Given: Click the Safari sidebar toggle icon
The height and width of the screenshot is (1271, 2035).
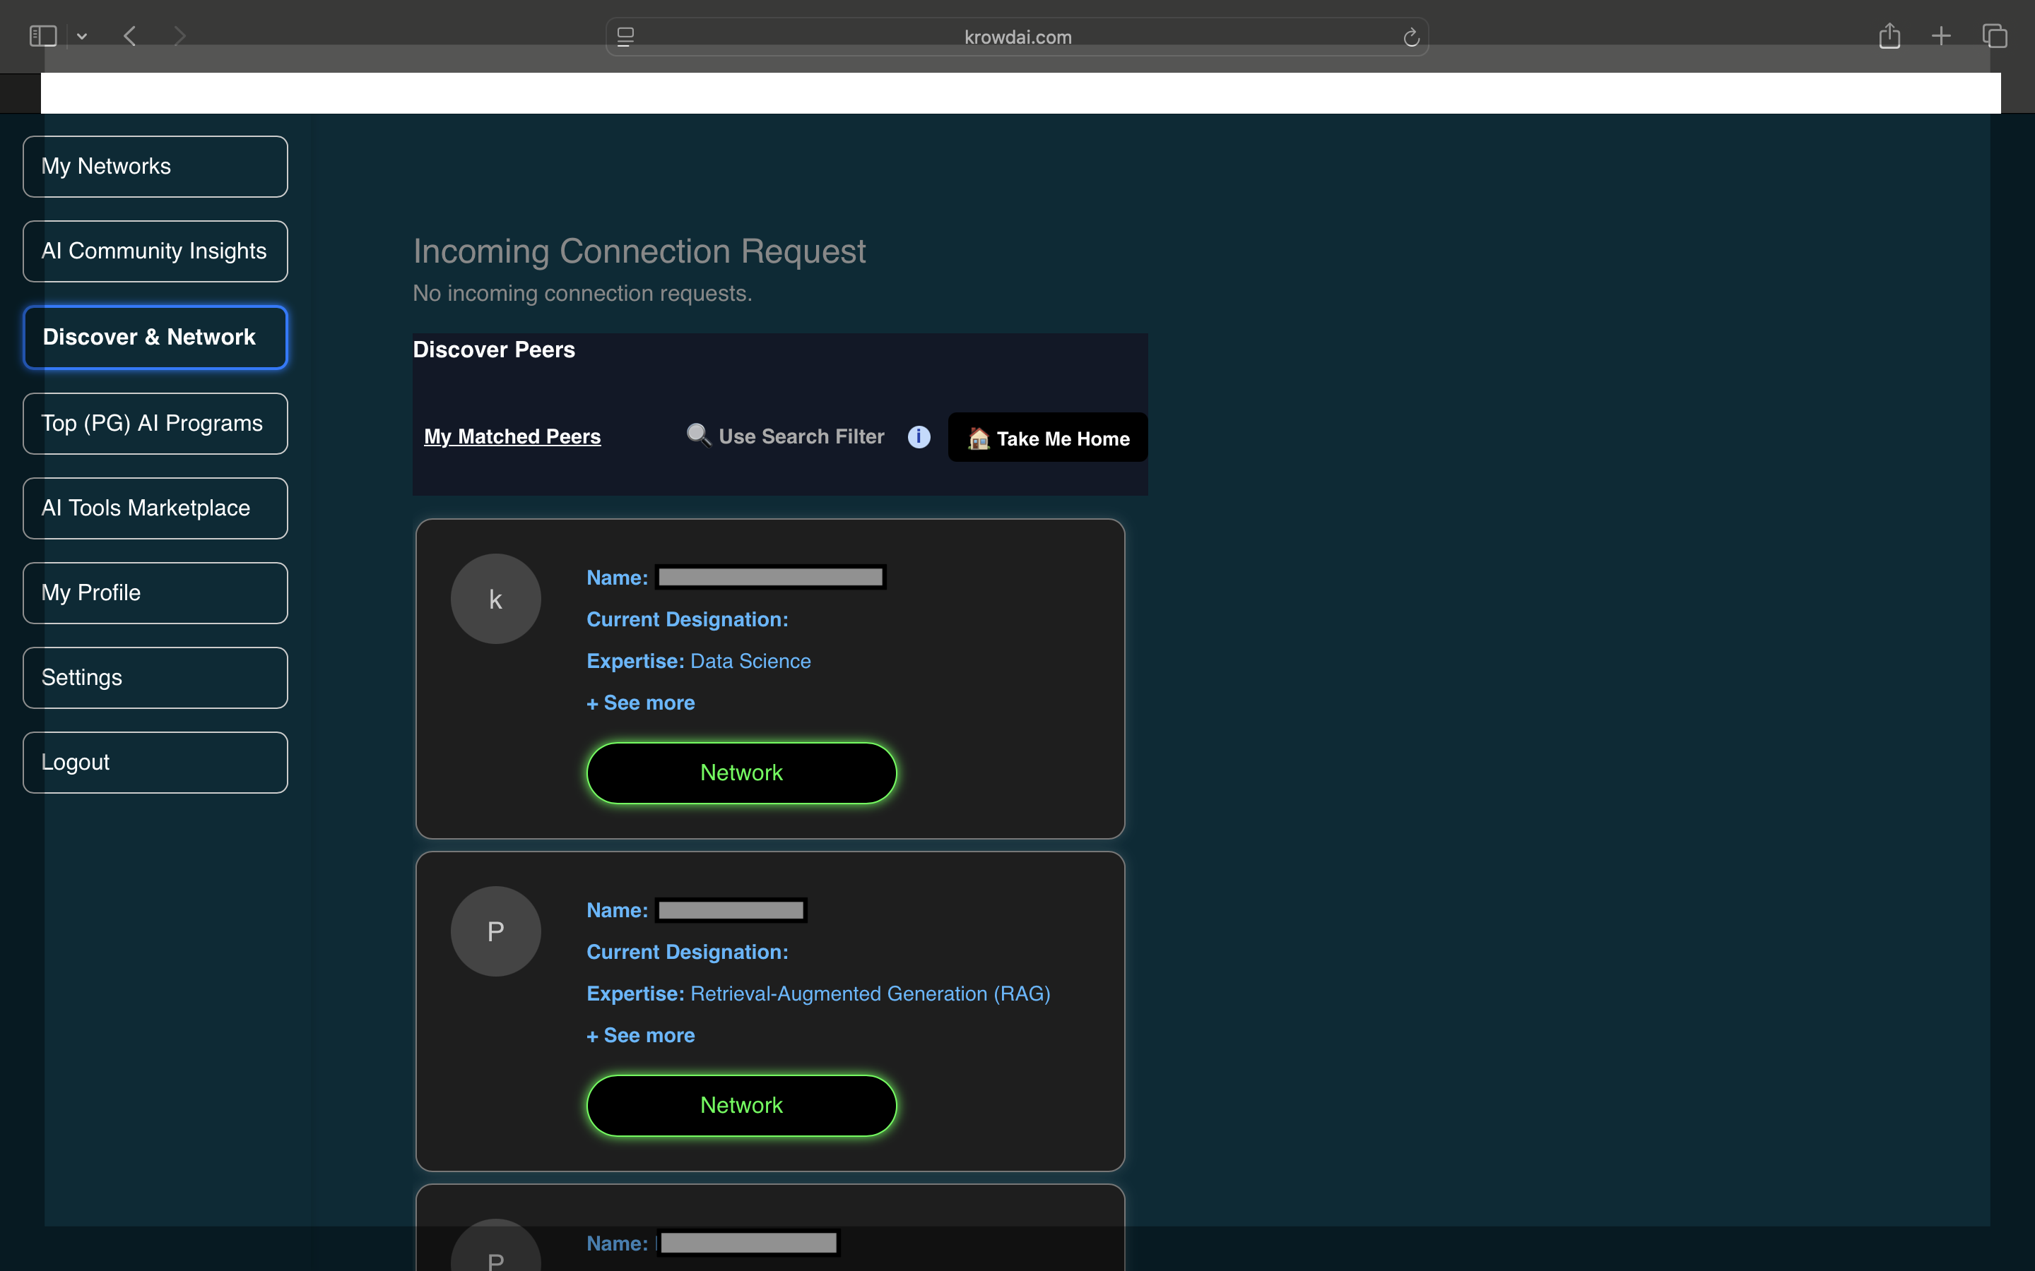Looking at the screenshot, I should (x=42, y=36).
